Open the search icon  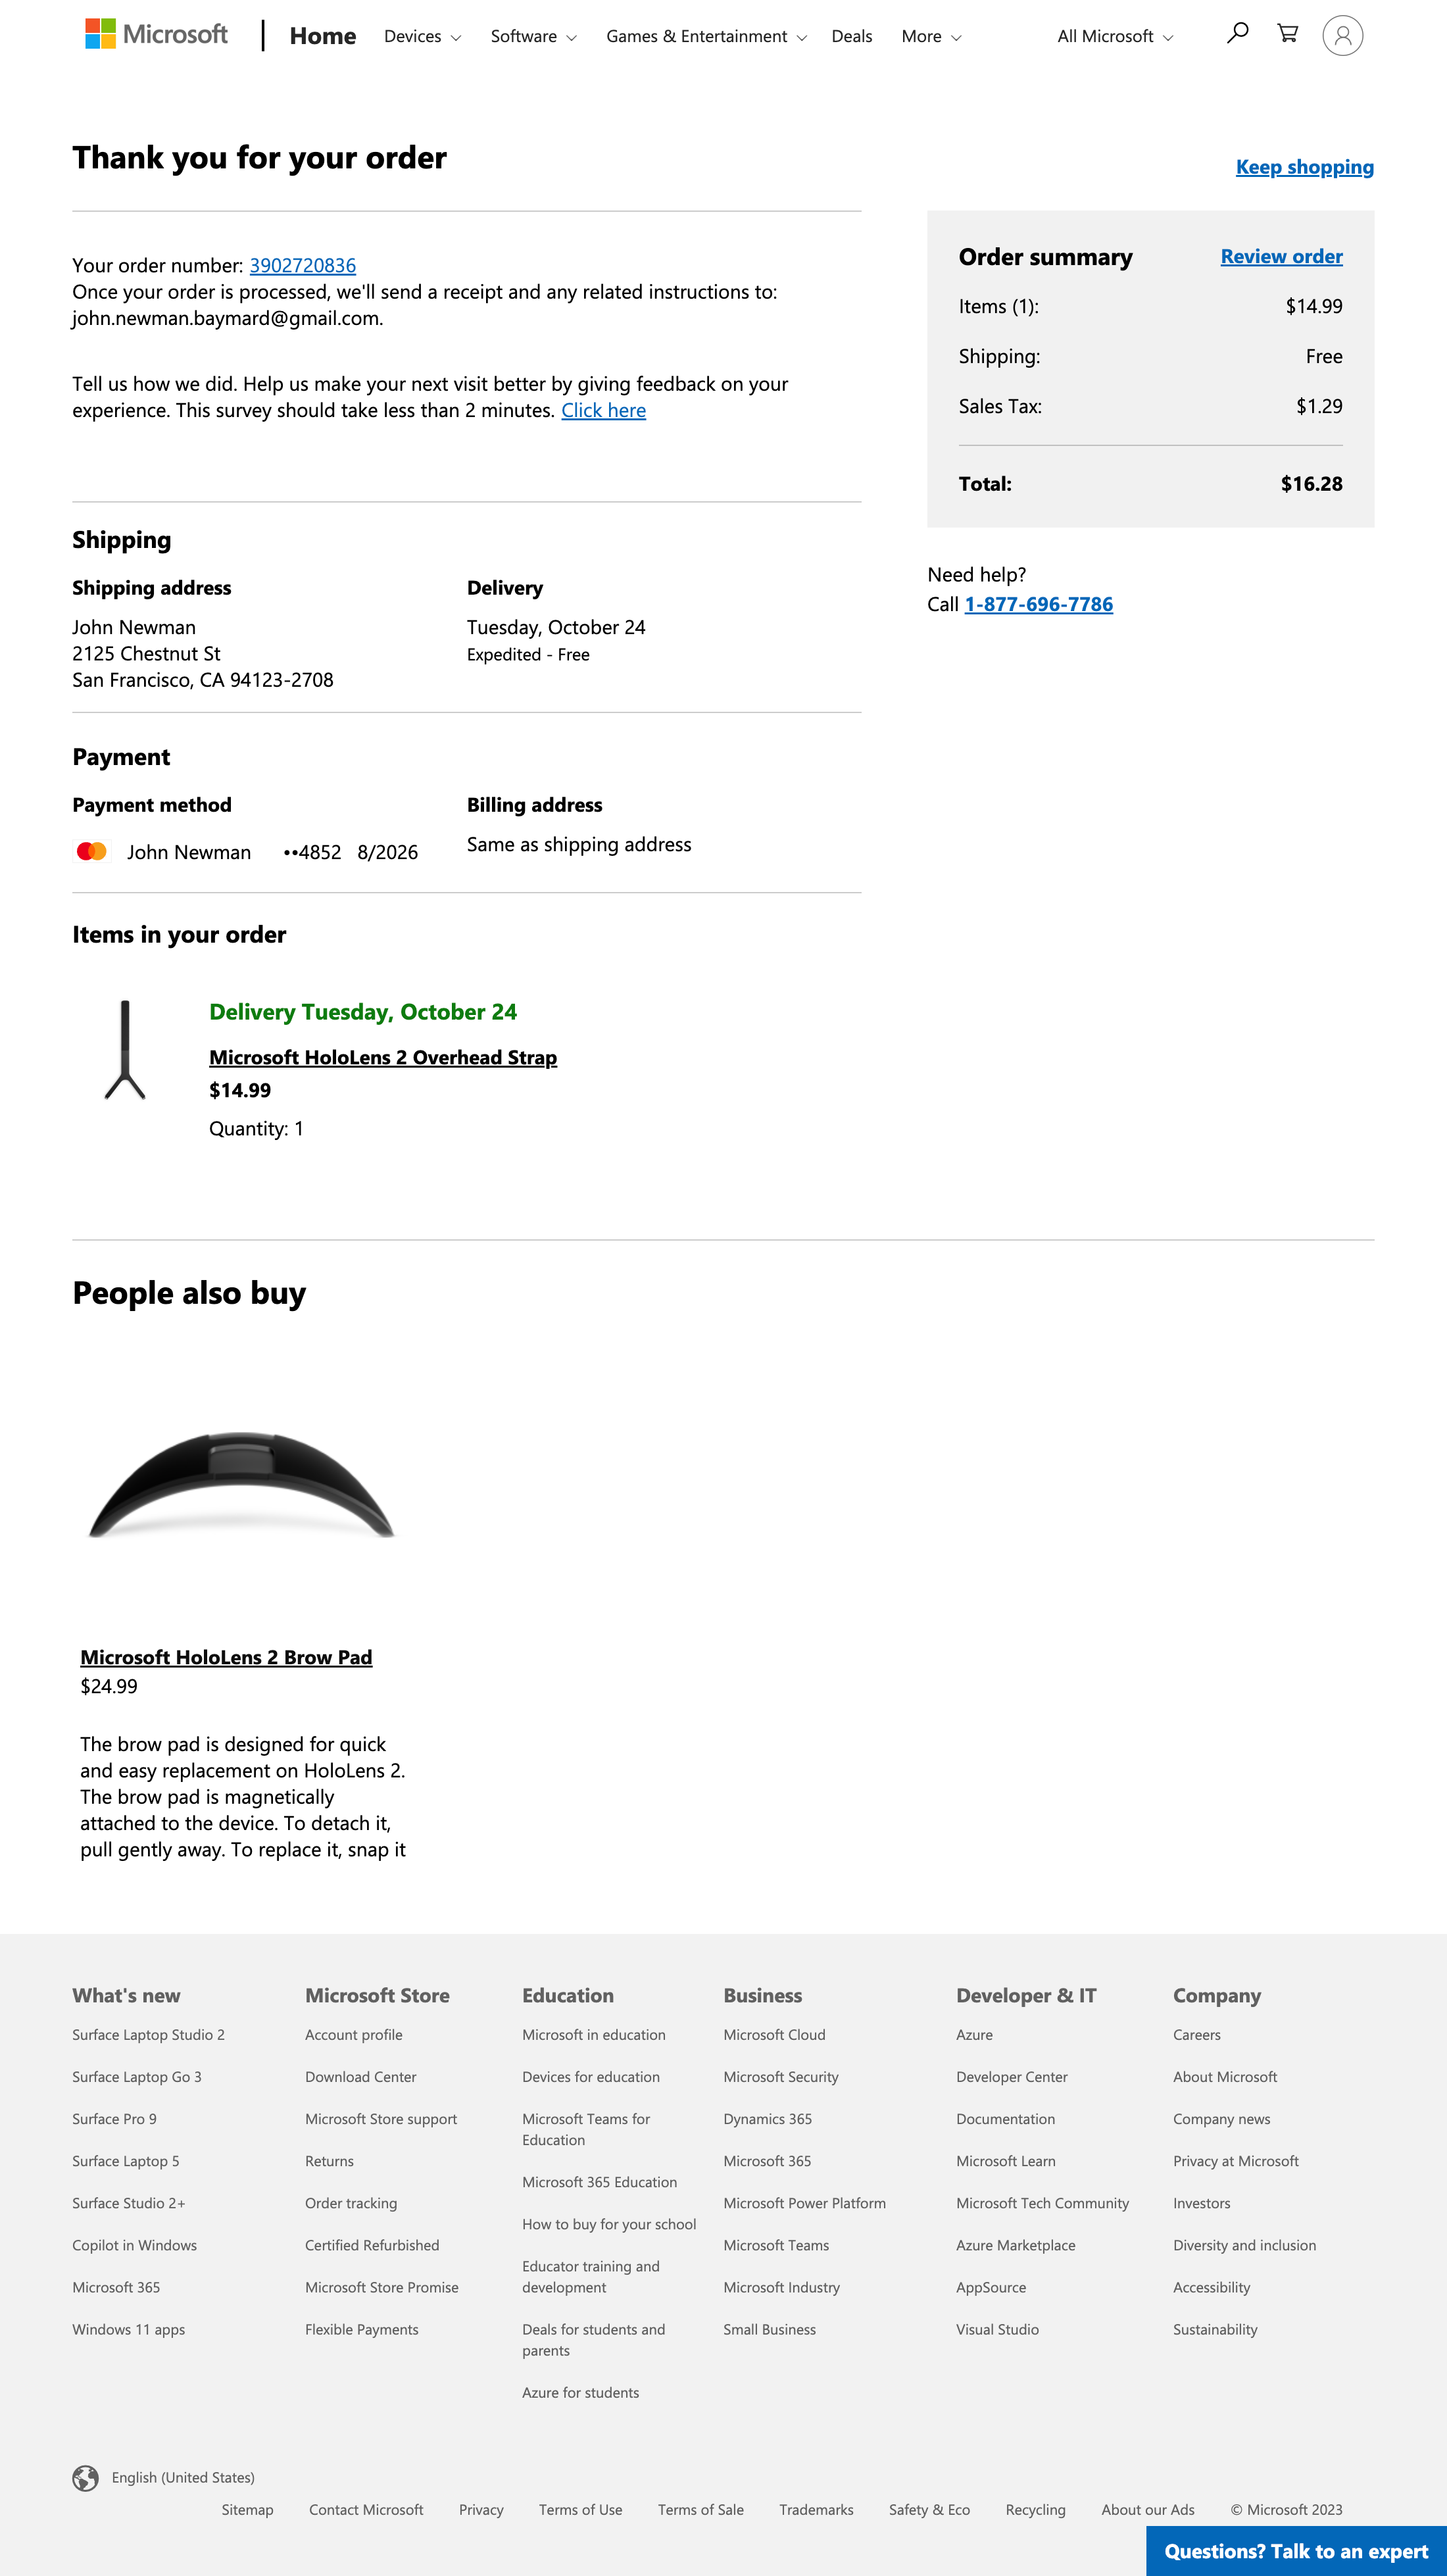[x=1238, y=35]
